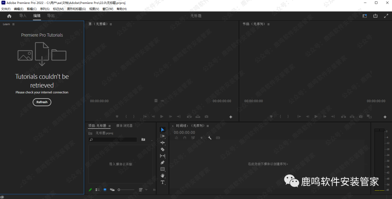
Task: Open the 文件(F) menu
Action: tap(6, 9)
